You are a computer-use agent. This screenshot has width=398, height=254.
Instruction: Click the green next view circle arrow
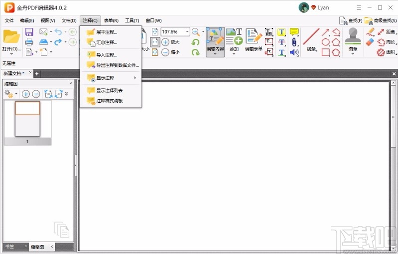73,42
